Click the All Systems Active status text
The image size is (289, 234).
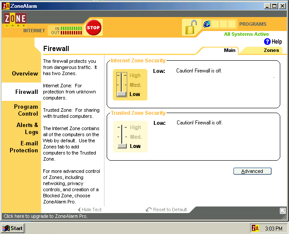(x=246, y=34)
